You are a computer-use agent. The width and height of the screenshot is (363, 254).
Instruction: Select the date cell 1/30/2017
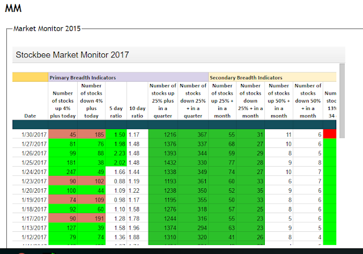point(30,134)
